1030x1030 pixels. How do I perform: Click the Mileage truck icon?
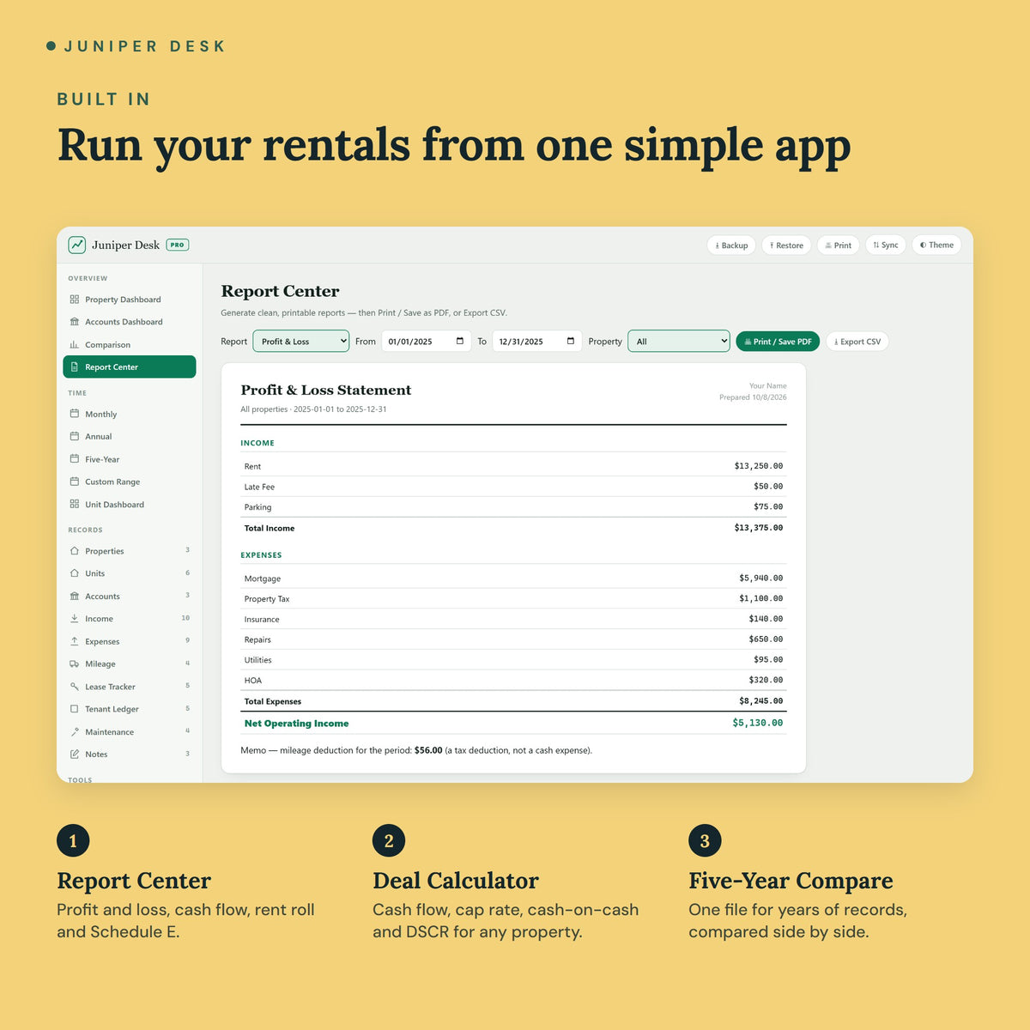pyautogui.click(x=75, y=663)
